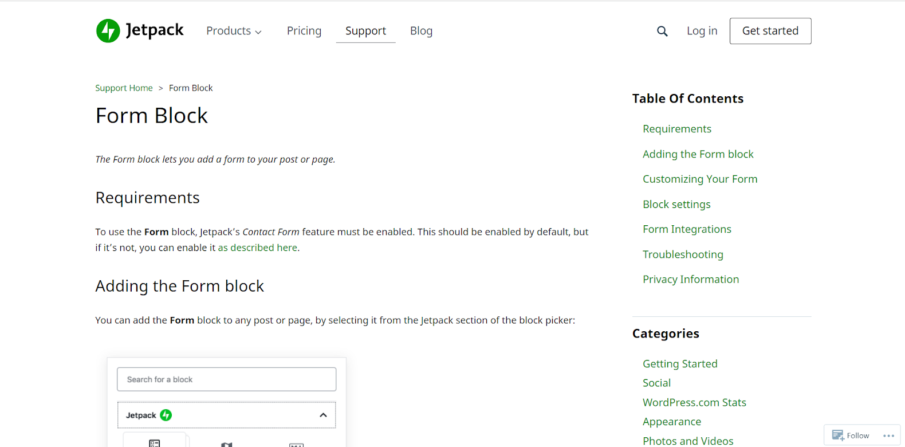
Task: Click the Follow icon at the bottom right
Action: [x=838, y=436]
